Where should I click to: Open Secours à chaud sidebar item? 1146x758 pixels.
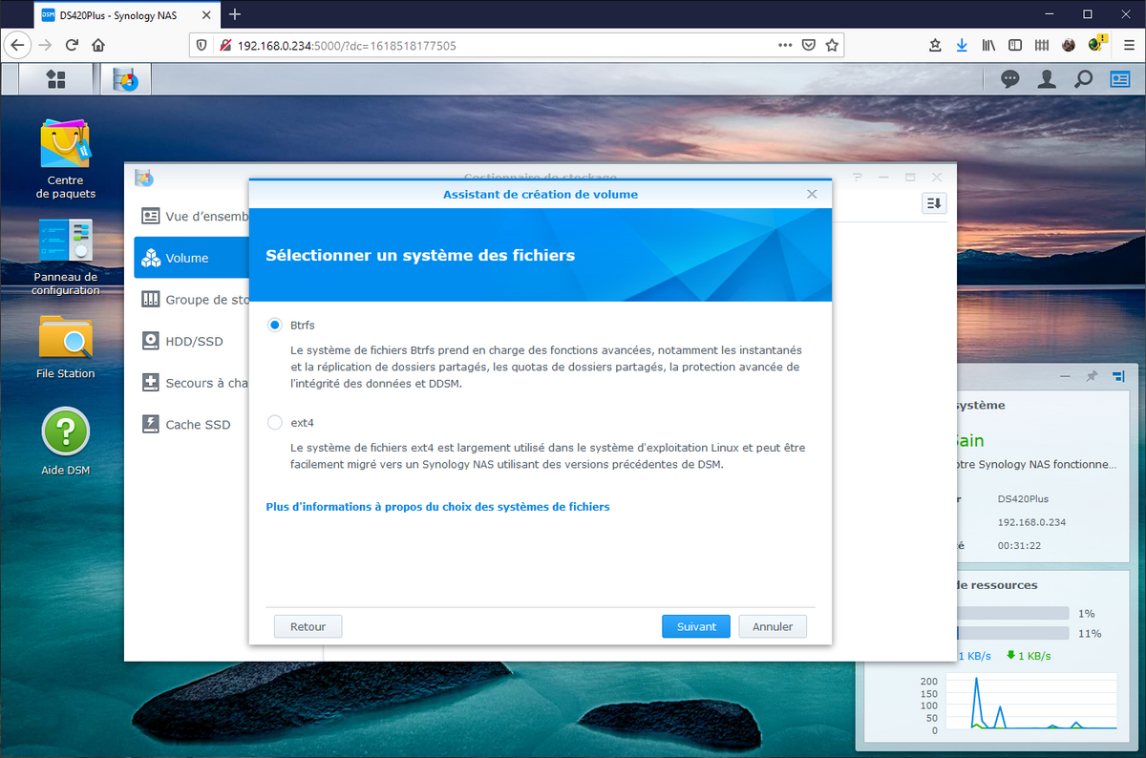click(191, 383)
